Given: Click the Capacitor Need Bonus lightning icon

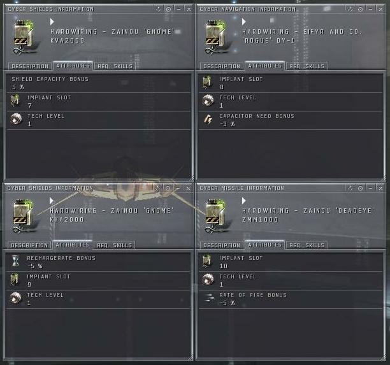Looking at the screenshot, I should [208, 120].
